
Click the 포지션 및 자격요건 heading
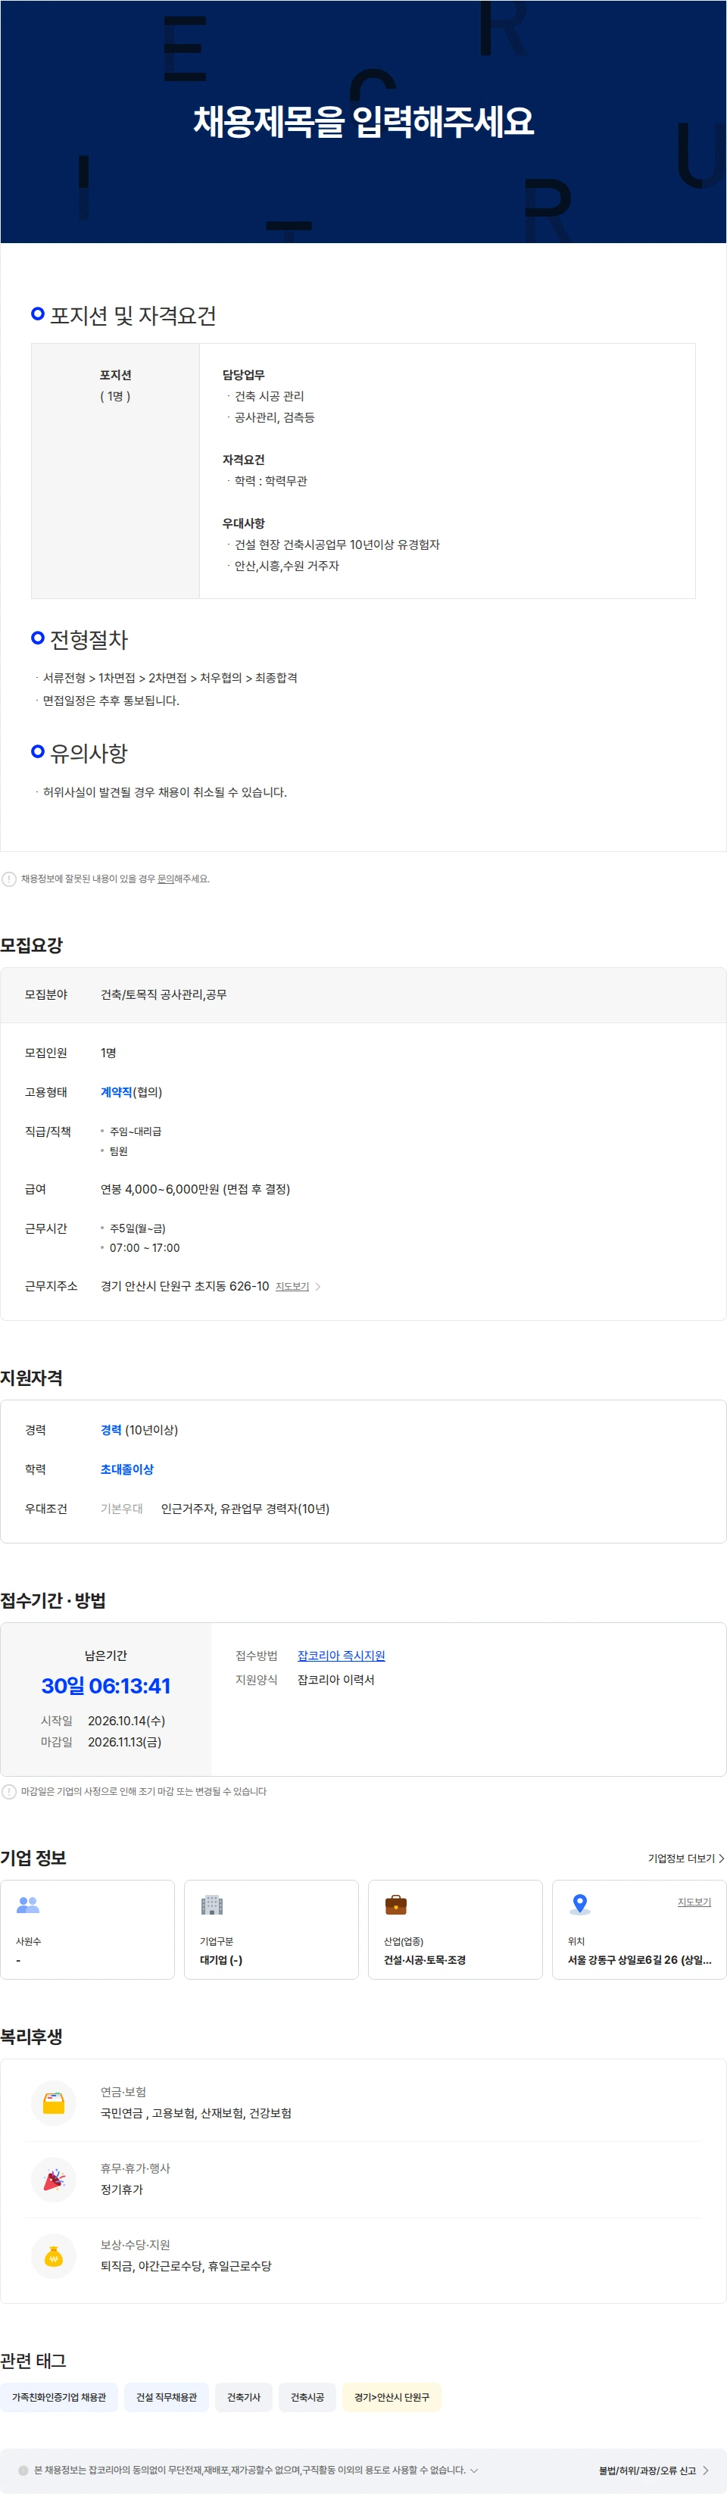(133, 316)
